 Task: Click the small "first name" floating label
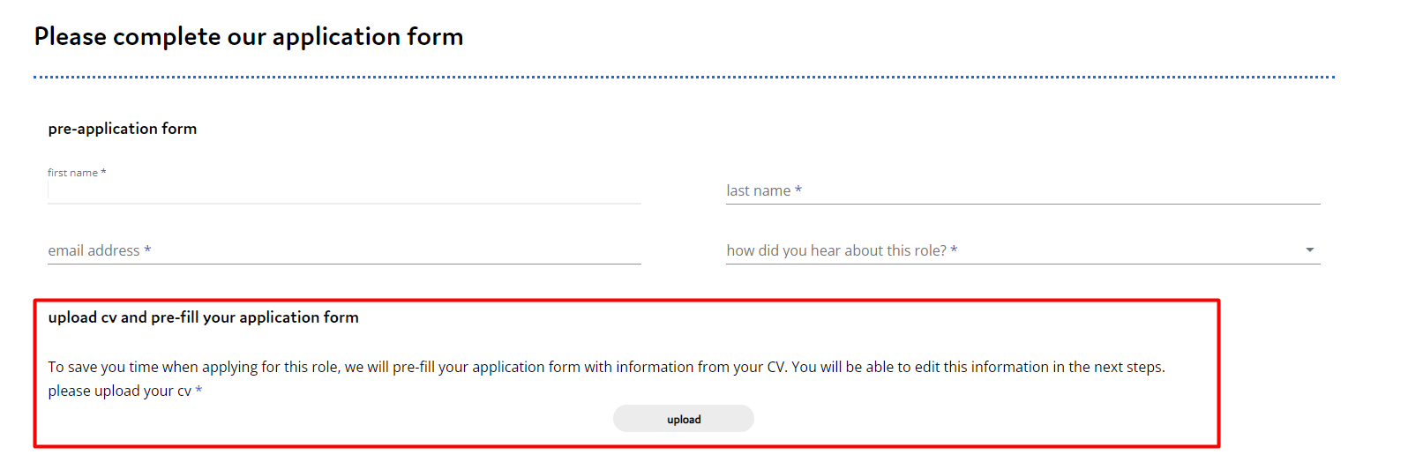click(x=73, y=173)
